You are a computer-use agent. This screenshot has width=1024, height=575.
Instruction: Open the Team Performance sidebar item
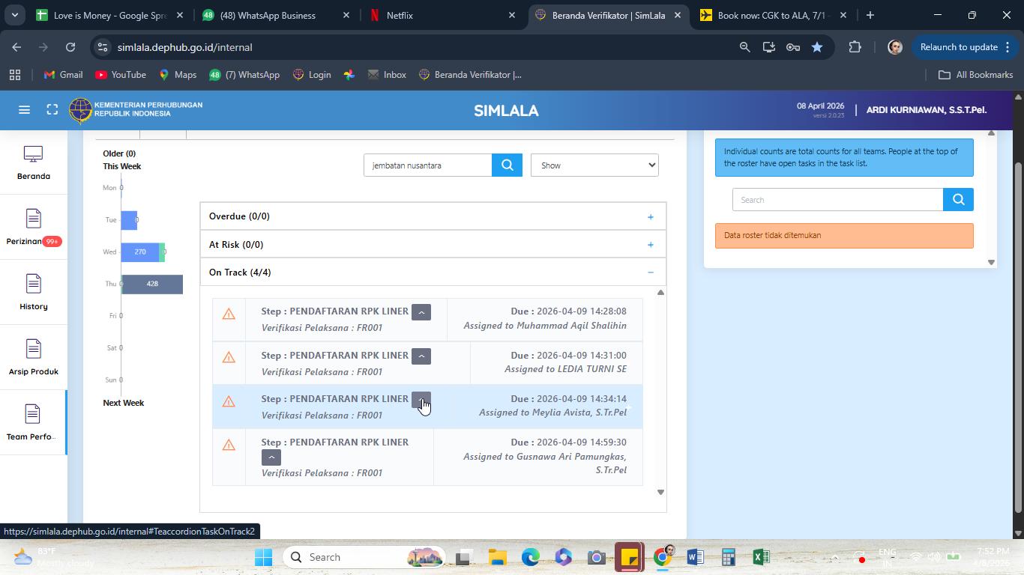(x=33, y=423)
